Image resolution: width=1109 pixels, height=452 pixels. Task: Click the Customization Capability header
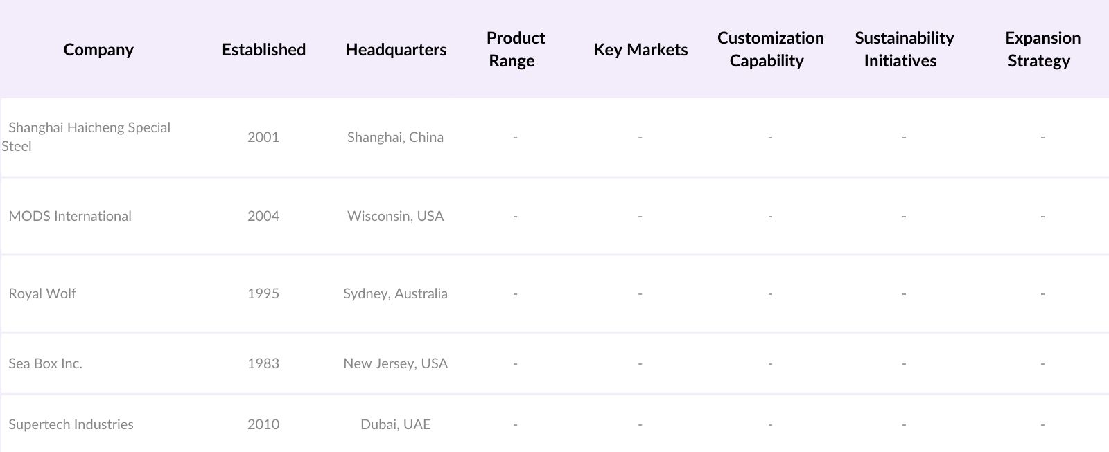click(770, 49)
